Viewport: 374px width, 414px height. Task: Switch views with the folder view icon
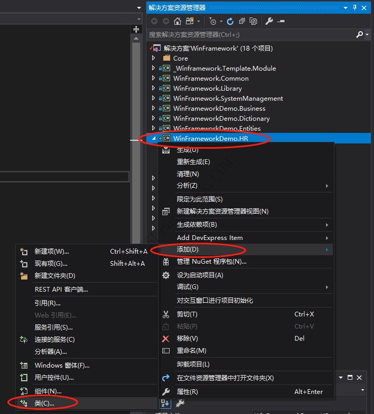coord(190,21)
